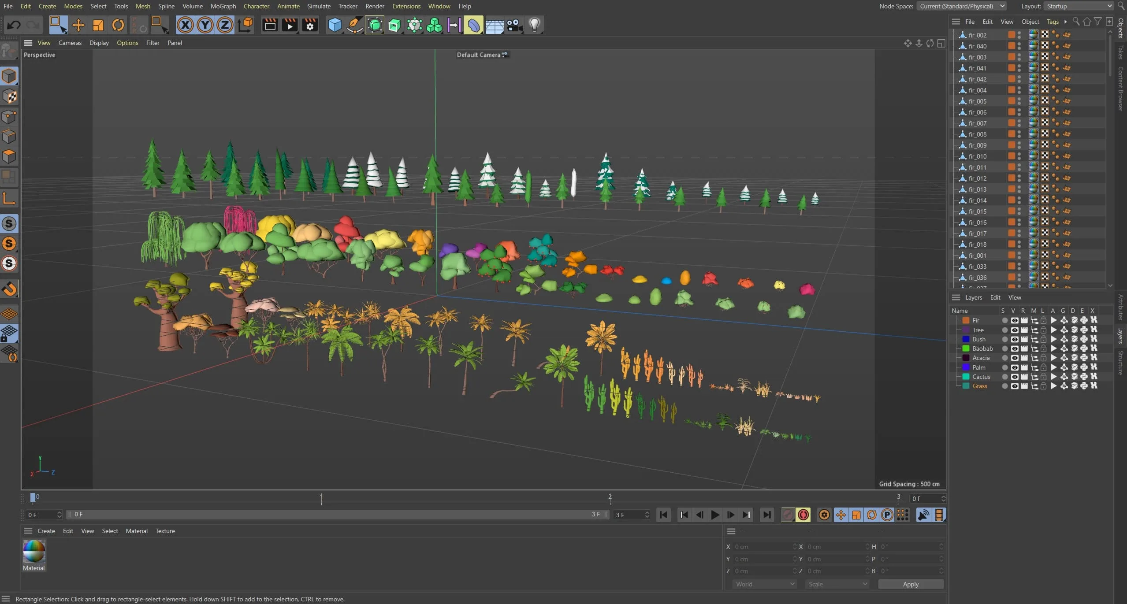This screenshot has height=604, width=1127.
Task: Click Locked Workplane icon
Action: (x=9, y=333)
